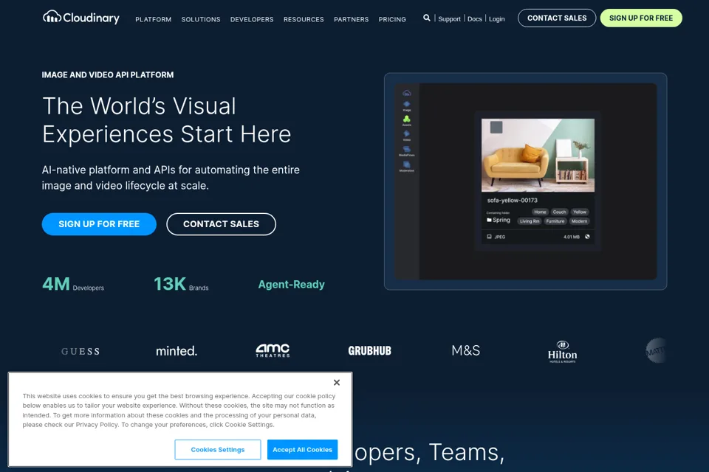Click the AMC Theatres logo
Screen dimensions: 709x472
pyautogui.click(x=273, y=350)
